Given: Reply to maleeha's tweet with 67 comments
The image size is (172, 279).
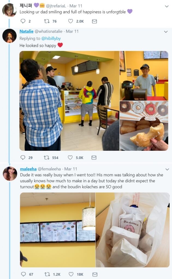Looking at the screenshot, I should pos(23,274).
